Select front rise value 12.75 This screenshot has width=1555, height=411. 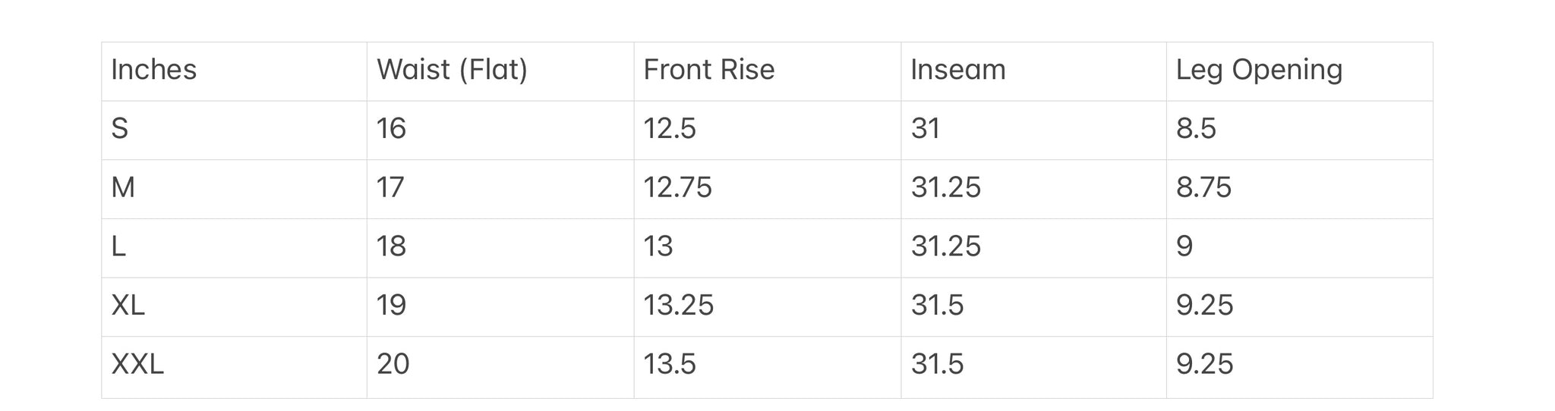click(x=677, y=187)
